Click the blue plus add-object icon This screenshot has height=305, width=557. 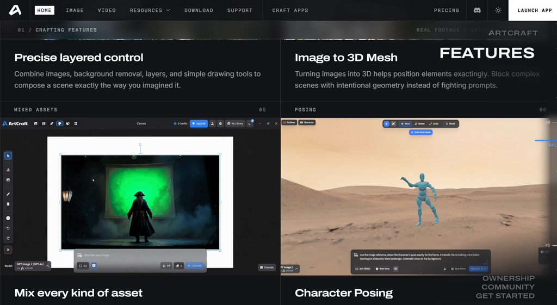[x=387, y=123]
